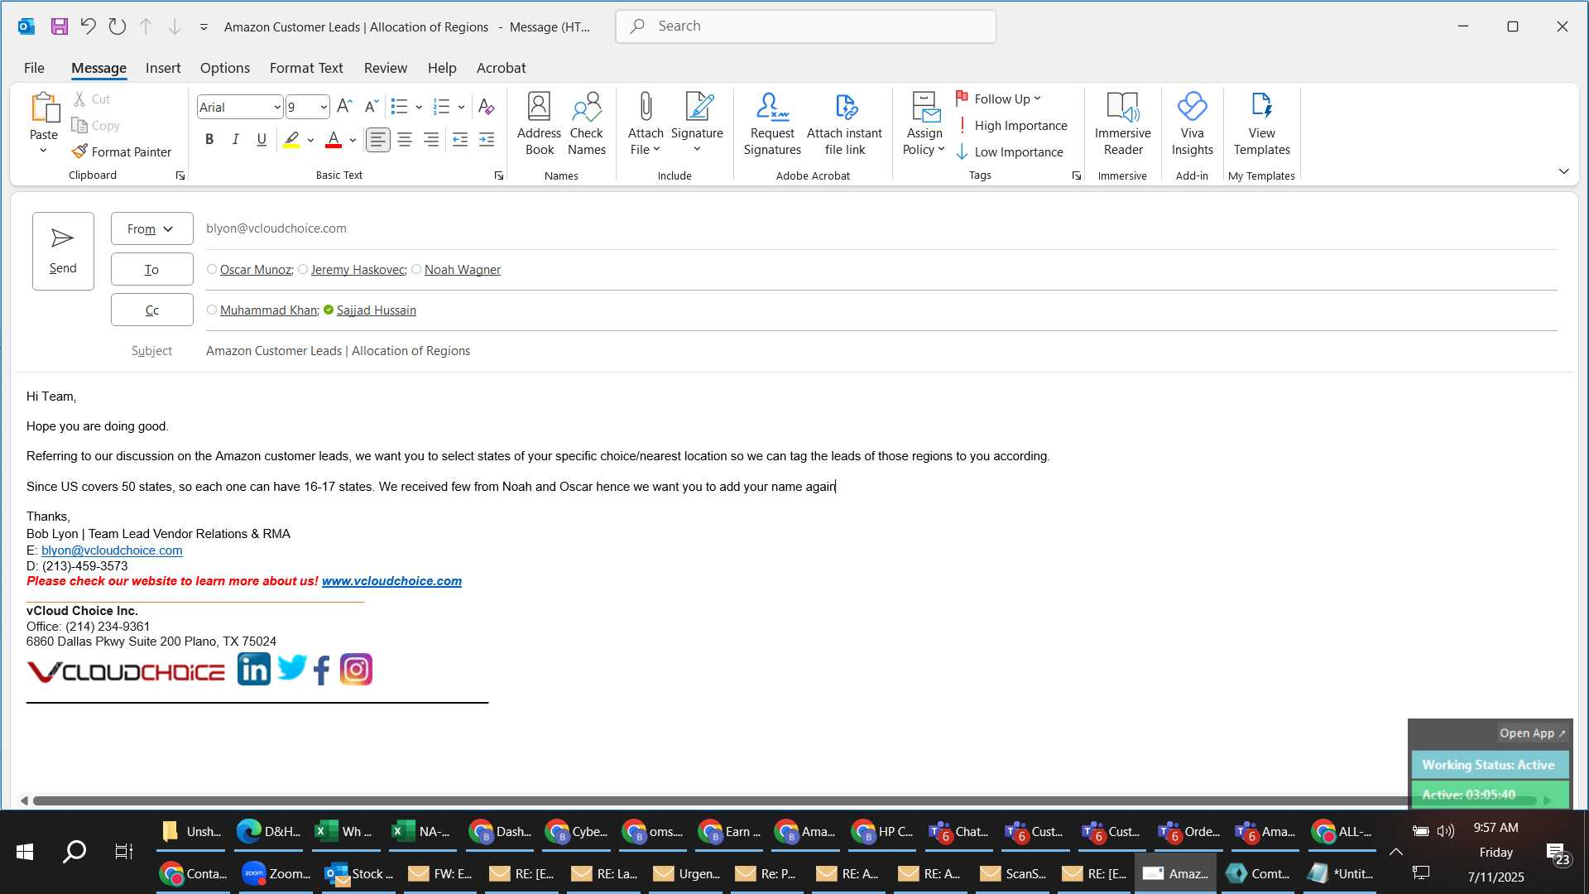1589x894 pixels.
Task: Apply the red font color
Action: [x=334, y=140]
